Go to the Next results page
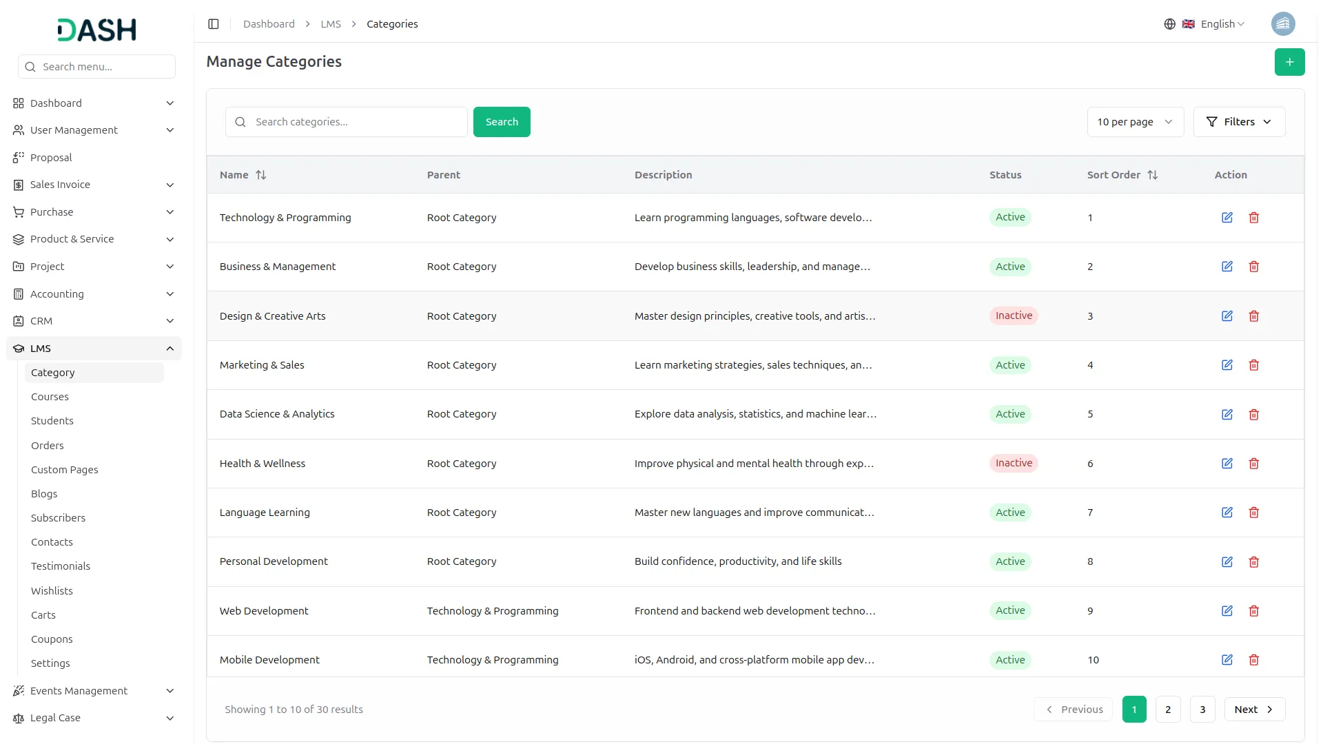The height and width of the screenshot is (744, 1323). click(x=1253, y=710)
